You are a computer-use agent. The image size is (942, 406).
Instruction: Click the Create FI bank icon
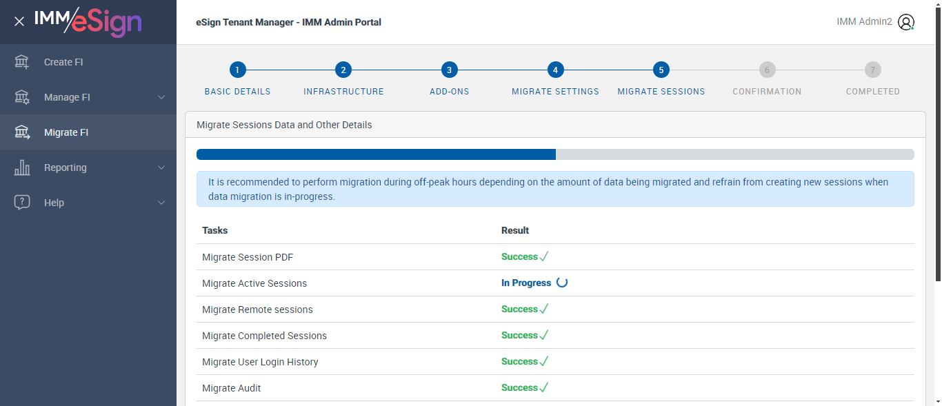pos(22,62)
